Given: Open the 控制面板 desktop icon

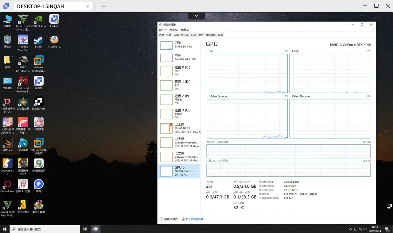Looking at the screenshot, I should [x=7, y=83].
